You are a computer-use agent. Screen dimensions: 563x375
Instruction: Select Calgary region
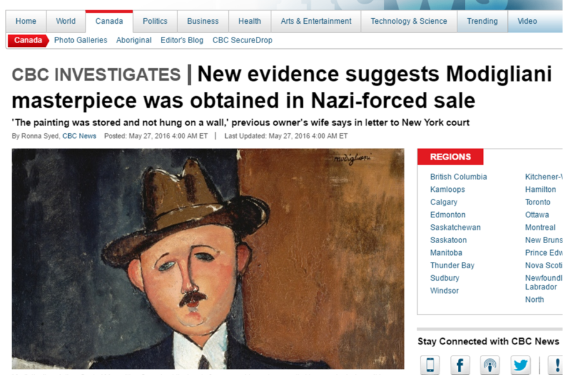[444, 202]
